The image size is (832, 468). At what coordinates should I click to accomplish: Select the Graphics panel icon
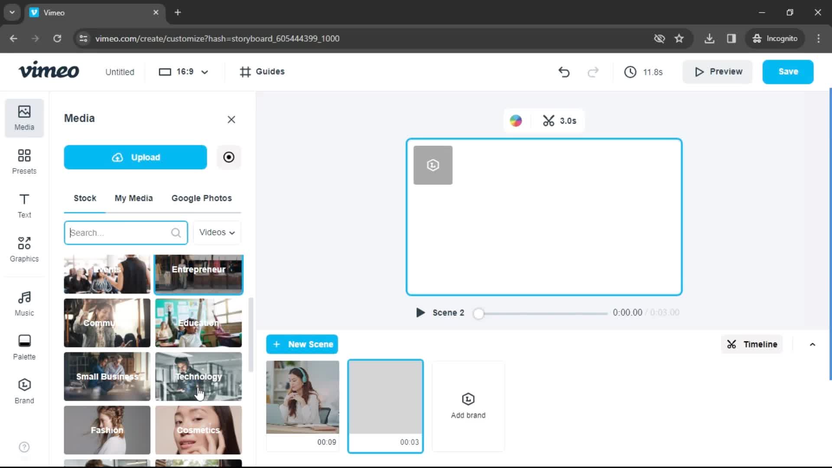[24, 249]
